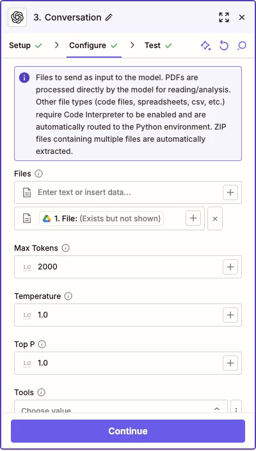Image resolution: width=256 pixels, height=451 pixels.
Task: Click the ChatGPT app logo icon
Action: click(x=17, y=17)
